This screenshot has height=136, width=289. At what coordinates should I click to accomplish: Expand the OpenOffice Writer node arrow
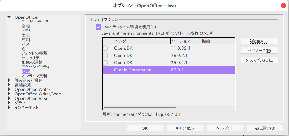[x=9, y=90]
